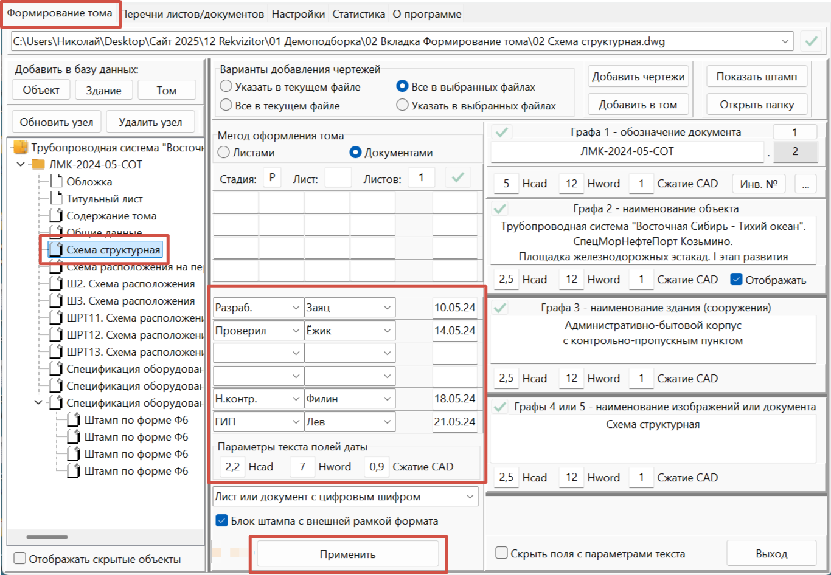Image resolution: width=831 pixels, height=575 pixels.
Task: Select radio Указать в выбранных файлах
Action: pos(402,105)
